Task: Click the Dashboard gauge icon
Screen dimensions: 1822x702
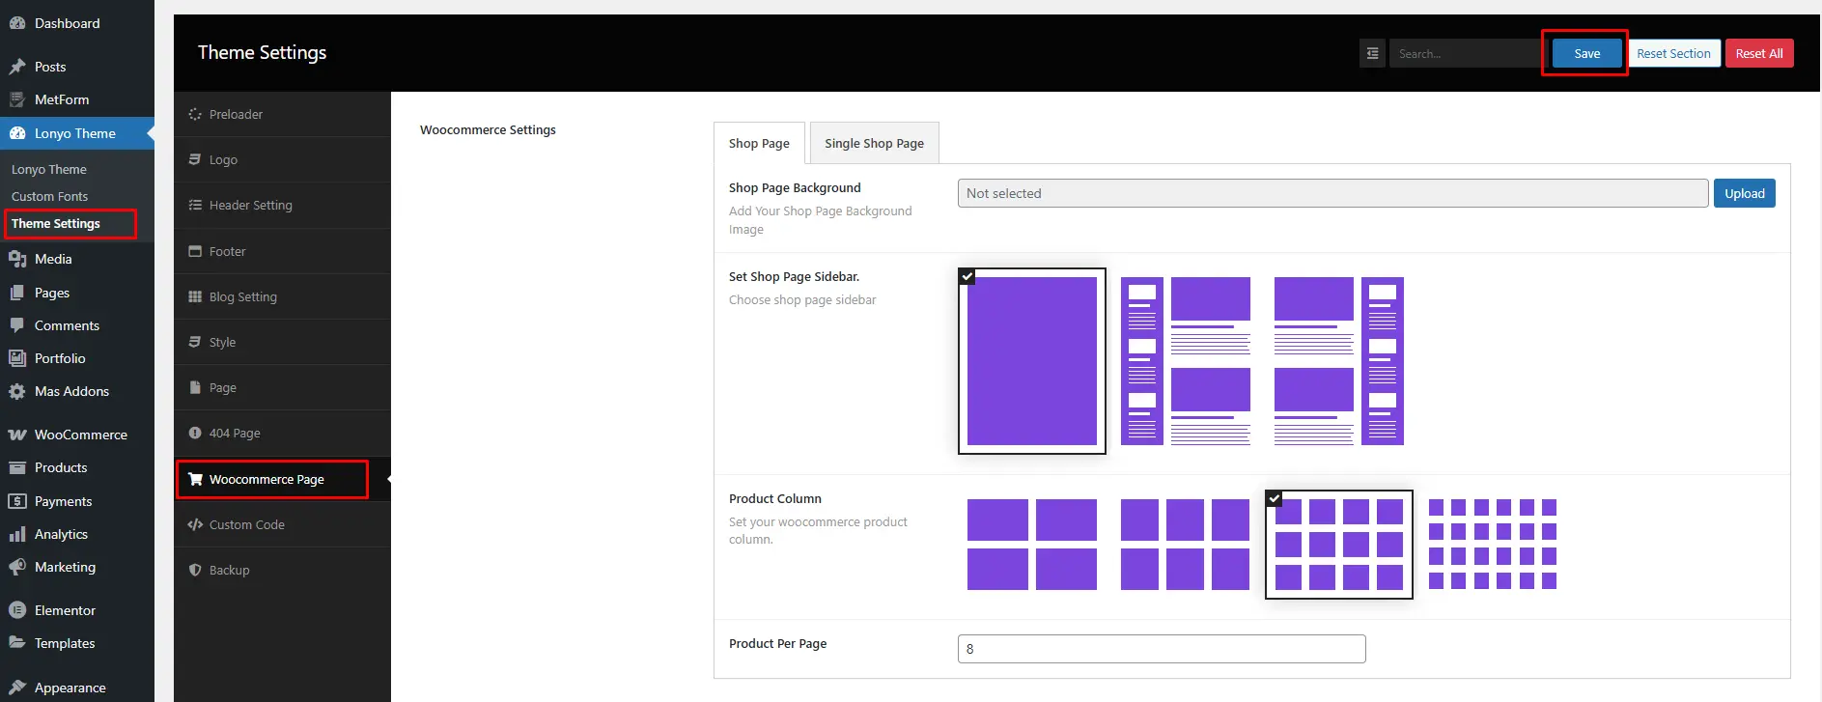Action: tap(16, 23)
